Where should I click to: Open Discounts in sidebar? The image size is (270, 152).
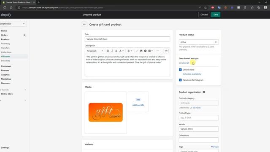(5, 83)
